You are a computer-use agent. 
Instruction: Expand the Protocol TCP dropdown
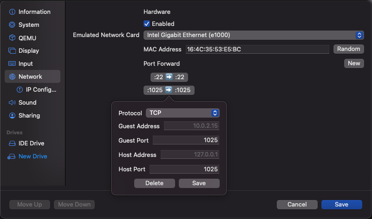click(x=183, y=113)
